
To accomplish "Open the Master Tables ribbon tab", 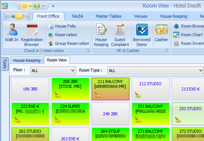I will pos(109,16).
